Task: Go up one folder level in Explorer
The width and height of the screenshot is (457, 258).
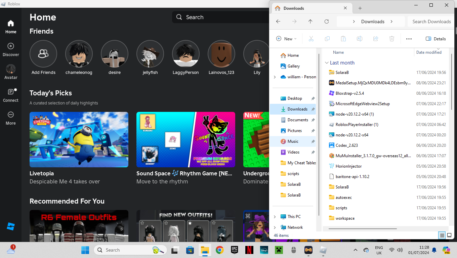Action: pos(310,21)
